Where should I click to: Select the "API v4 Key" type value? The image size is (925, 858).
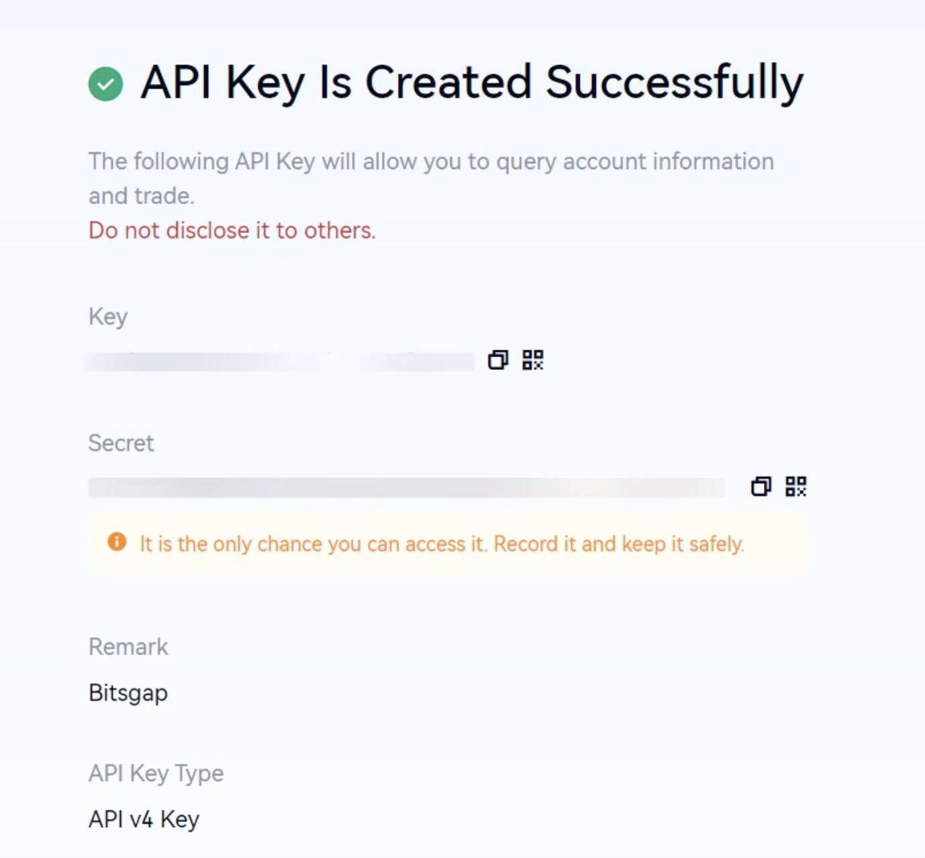click(144, 819)
